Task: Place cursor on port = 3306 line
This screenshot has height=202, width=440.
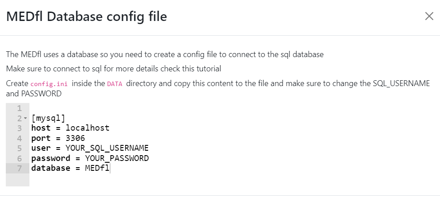Action: coord(58,138)
